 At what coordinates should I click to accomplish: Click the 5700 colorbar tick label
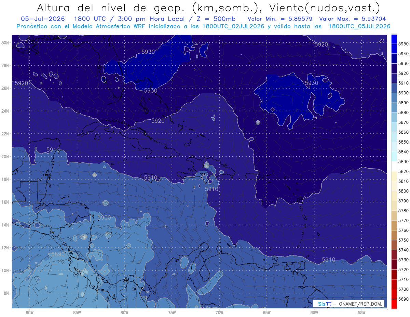click(403, 289)
